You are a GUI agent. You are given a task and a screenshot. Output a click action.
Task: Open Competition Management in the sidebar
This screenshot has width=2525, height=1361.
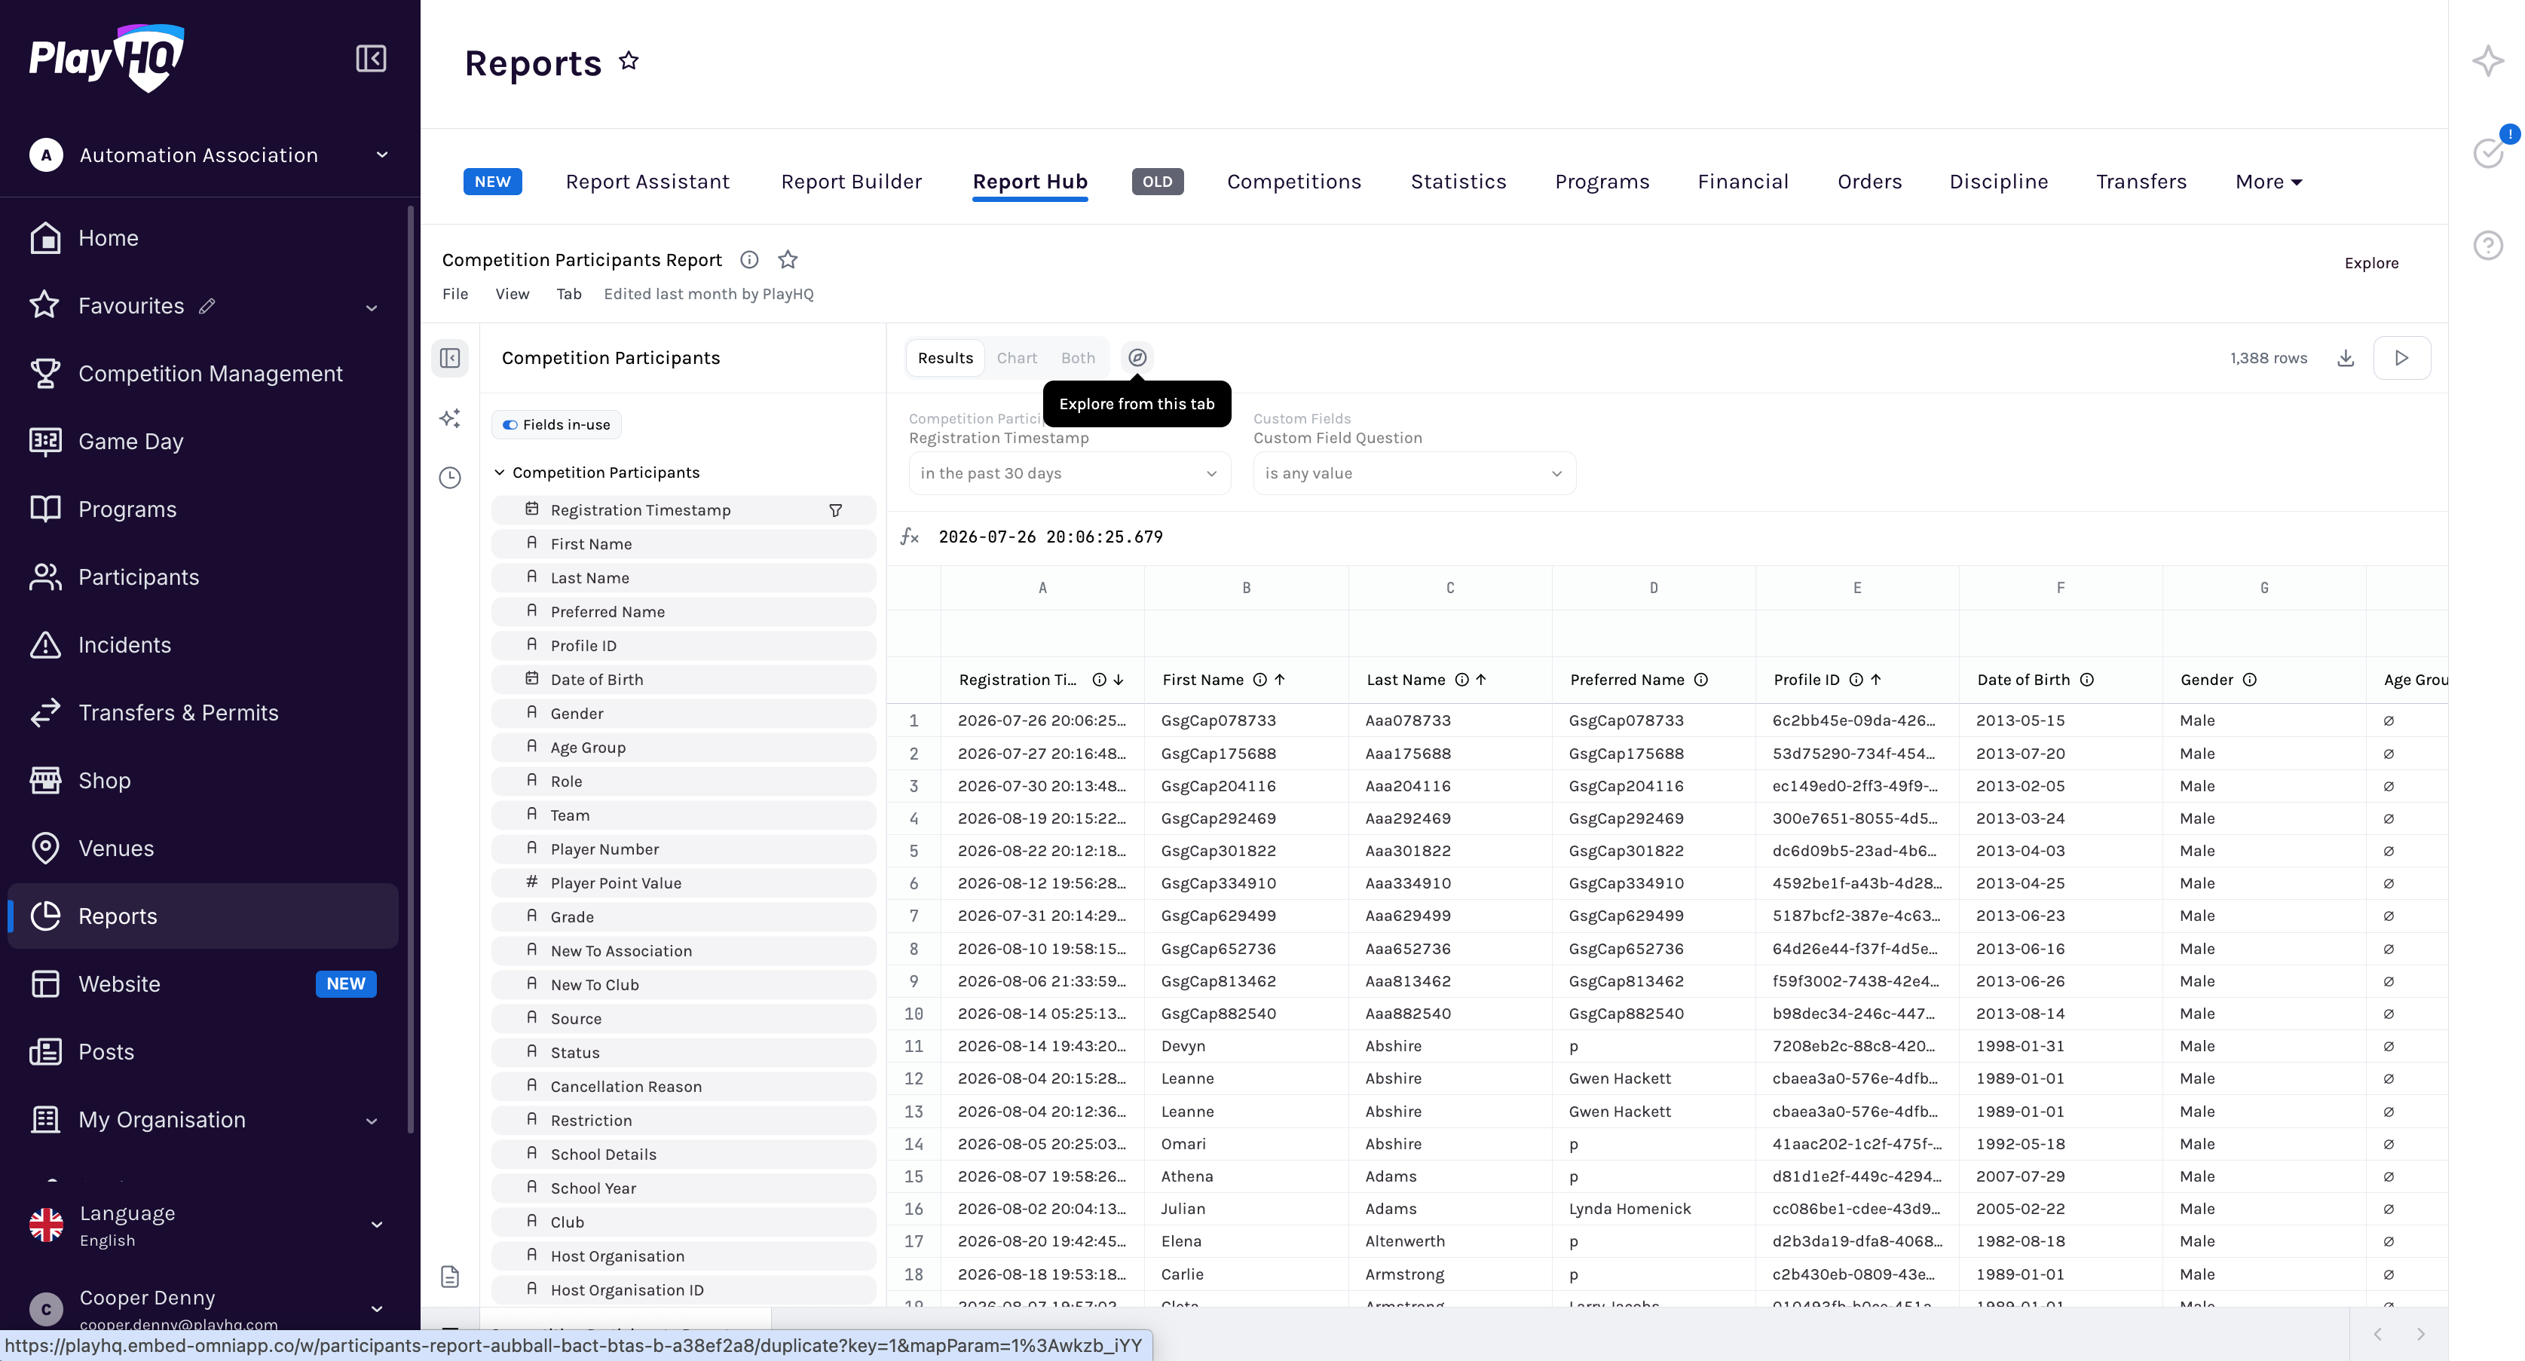click(203, 373)
